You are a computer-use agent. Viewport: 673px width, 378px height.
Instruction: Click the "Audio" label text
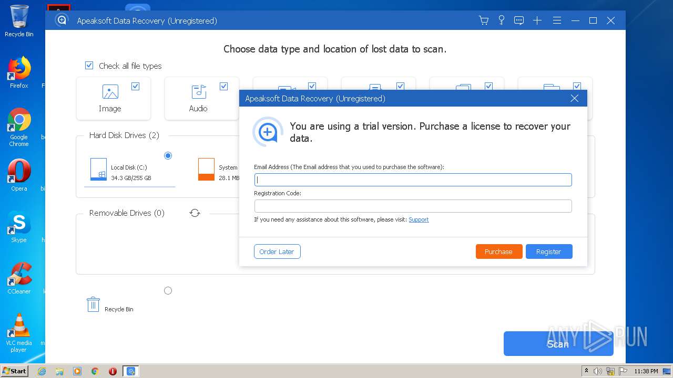coord(198,109)
